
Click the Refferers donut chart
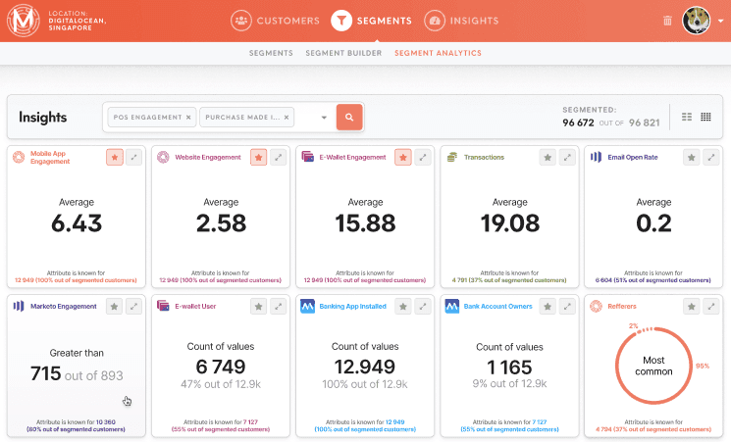pyautogui.click(x=653, y=367)
